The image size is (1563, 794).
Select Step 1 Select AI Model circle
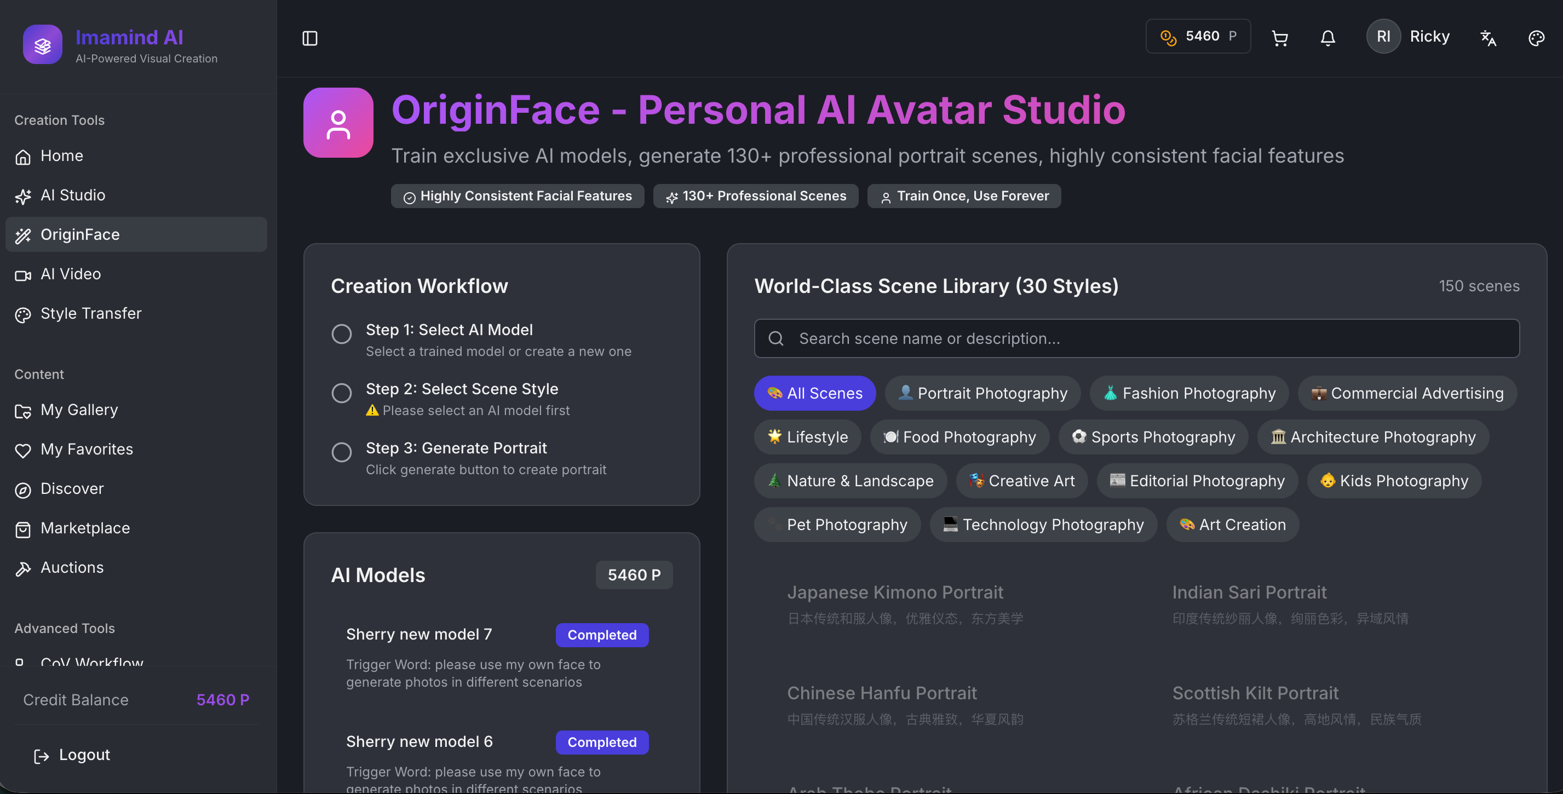click(x=342, y=333)
